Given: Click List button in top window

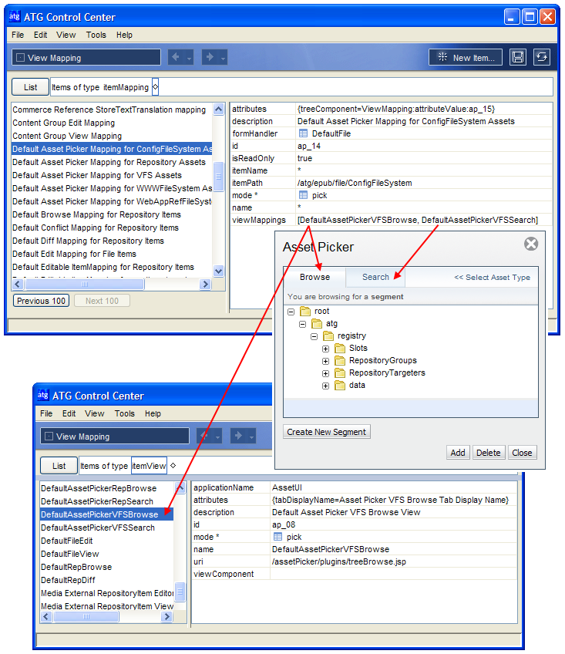Looking at the screenshot, I should coord(30,87).
